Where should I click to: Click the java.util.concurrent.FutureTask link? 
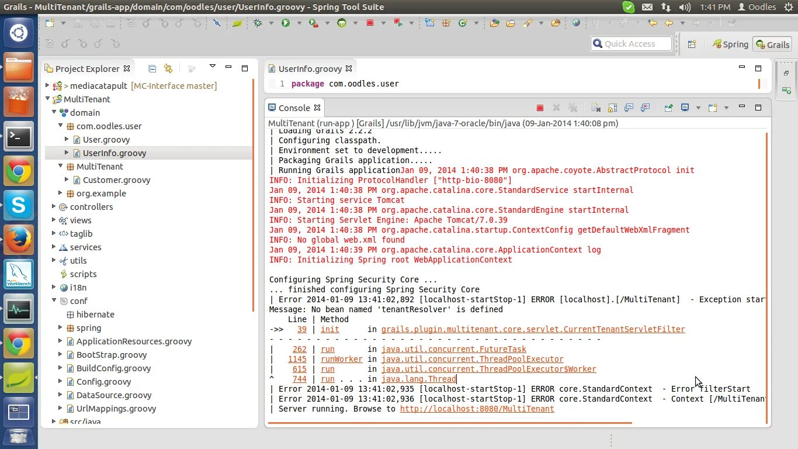(453, 349)
